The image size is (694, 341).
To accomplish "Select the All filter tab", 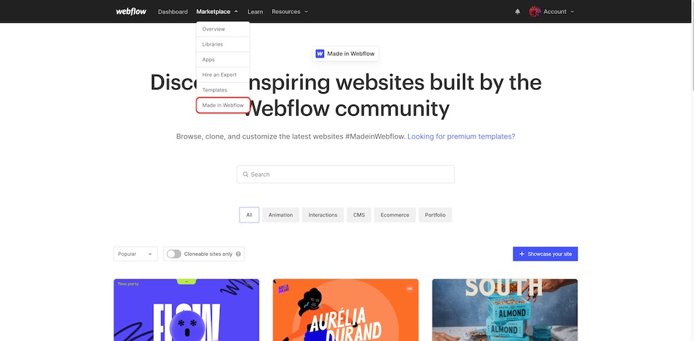I will point(249,215).
